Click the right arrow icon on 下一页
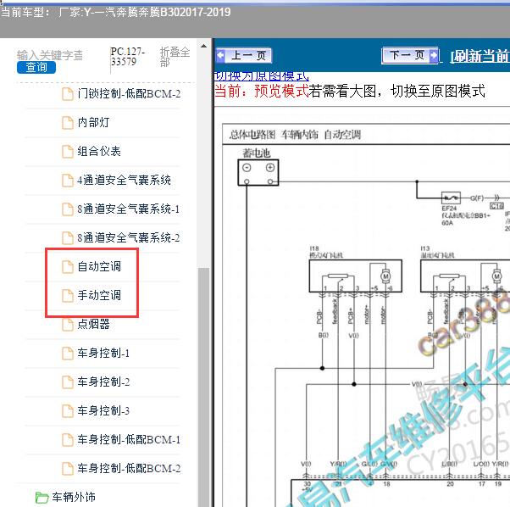The image size is (510, 507). click(x=434, y=55)
